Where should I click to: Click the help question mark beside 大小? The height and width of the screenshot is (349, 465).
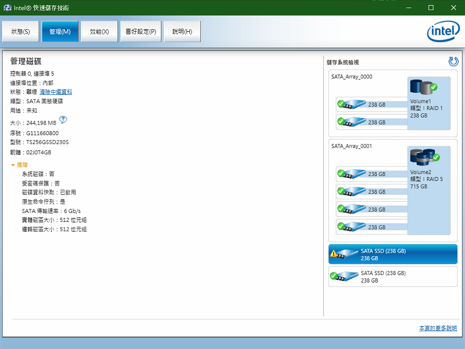[x=63, y=120]
